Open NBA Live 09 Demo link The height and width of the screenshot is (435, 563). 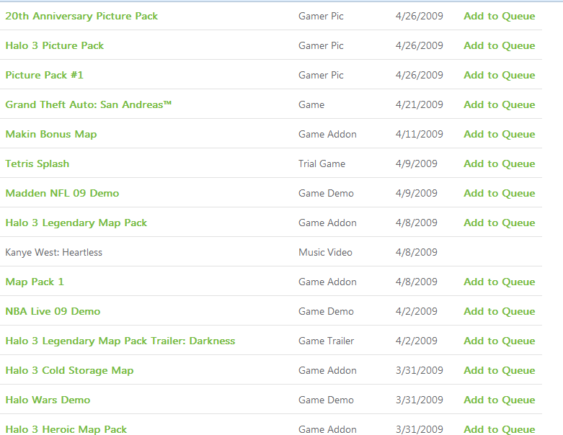(53, 311)
